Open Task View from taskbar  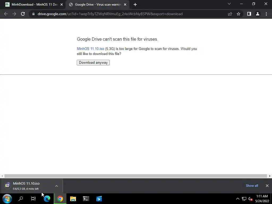pyautogui.click(x=33, y=199)
